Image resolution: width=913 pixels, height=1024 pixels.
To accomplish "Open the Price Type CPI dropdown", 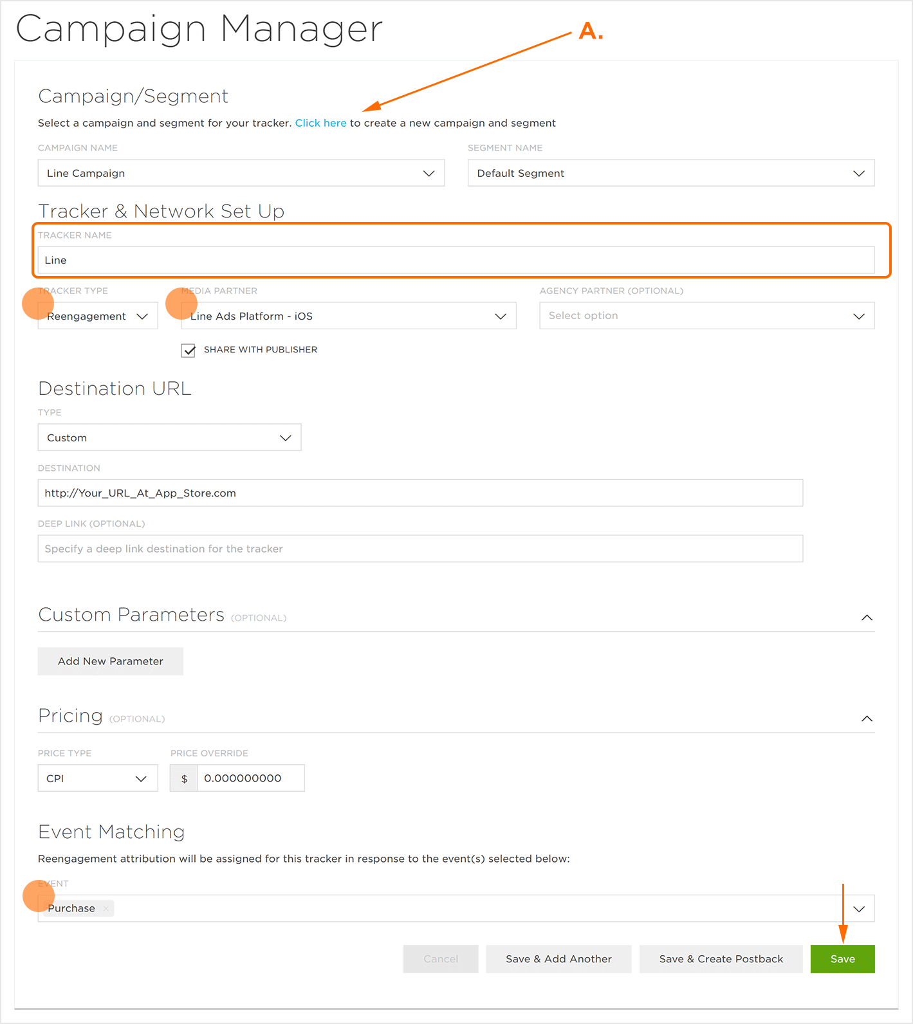I will point(98,778).
